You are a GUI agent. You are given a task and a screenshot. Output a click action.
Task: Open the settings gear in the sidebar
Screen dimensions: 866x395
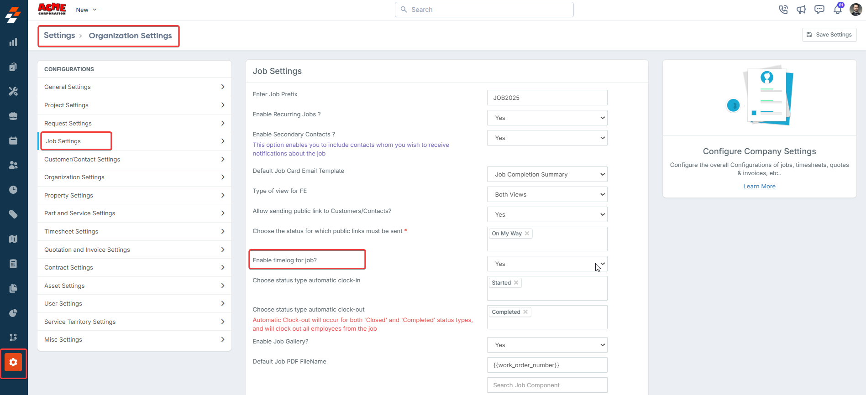point(13,362)
